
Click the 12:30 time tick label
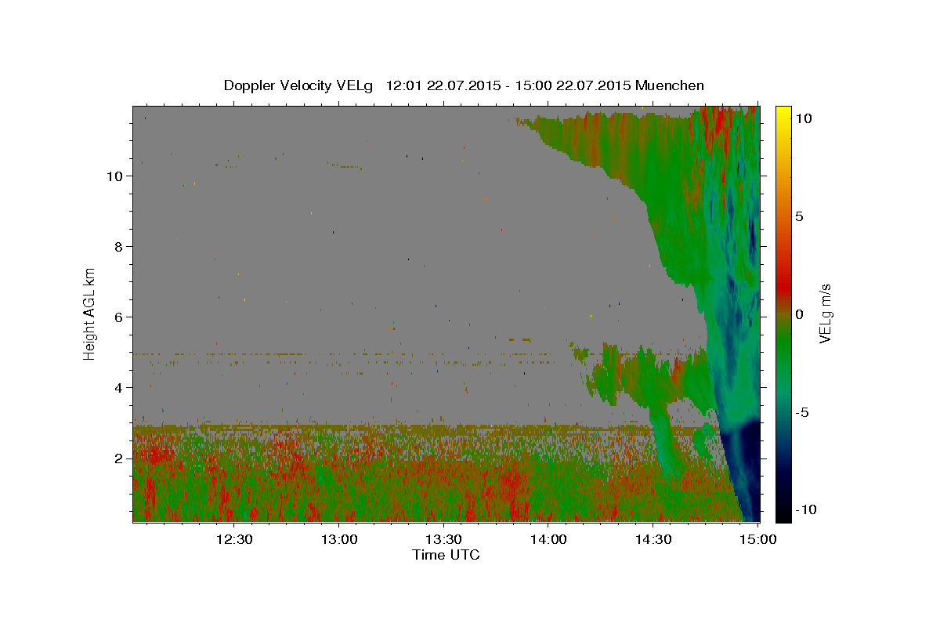[x=234, y=539]
